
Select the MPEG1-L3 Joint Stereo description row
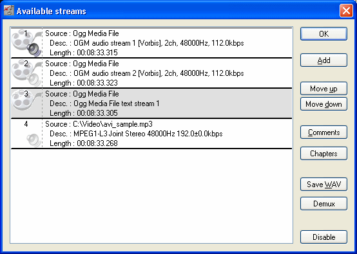136,134
